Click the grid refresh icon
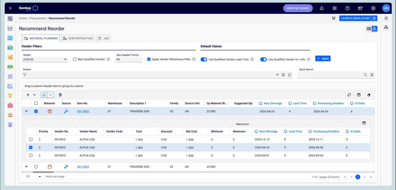 tap(349, 95)
